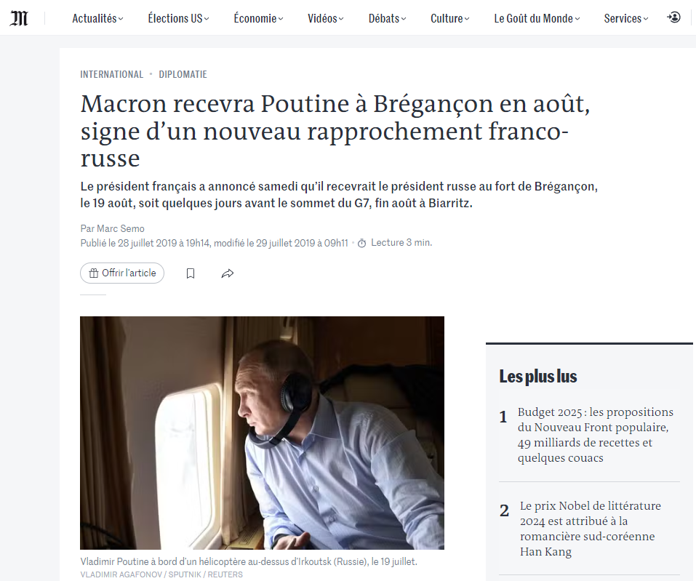Click the Le Monde logo icon
Image resolution: width=696 pixels, height=581 pixels.
pos(19,18)
